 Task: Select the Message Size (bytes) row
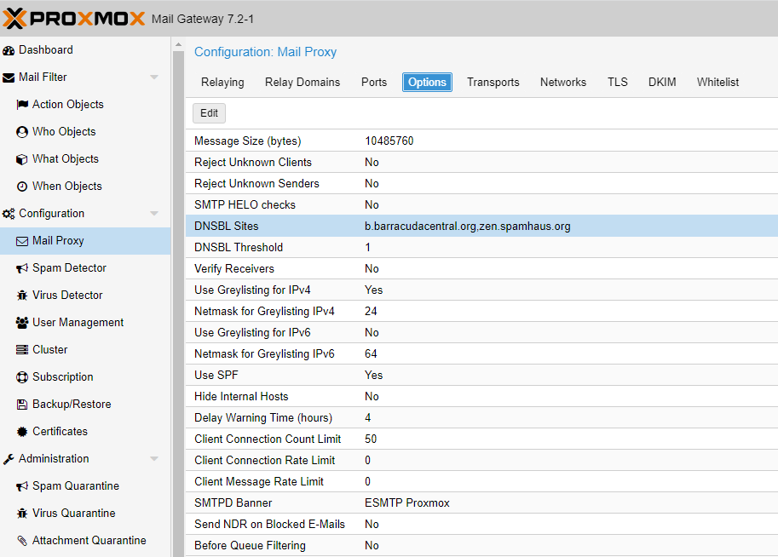pos(481,141)
